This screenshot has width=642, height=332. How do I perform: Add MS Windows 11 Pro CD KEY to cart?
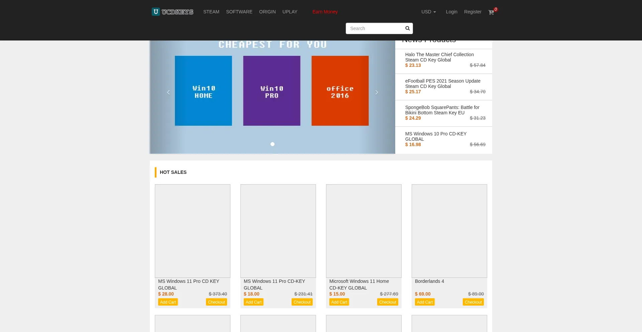(168, 302)
